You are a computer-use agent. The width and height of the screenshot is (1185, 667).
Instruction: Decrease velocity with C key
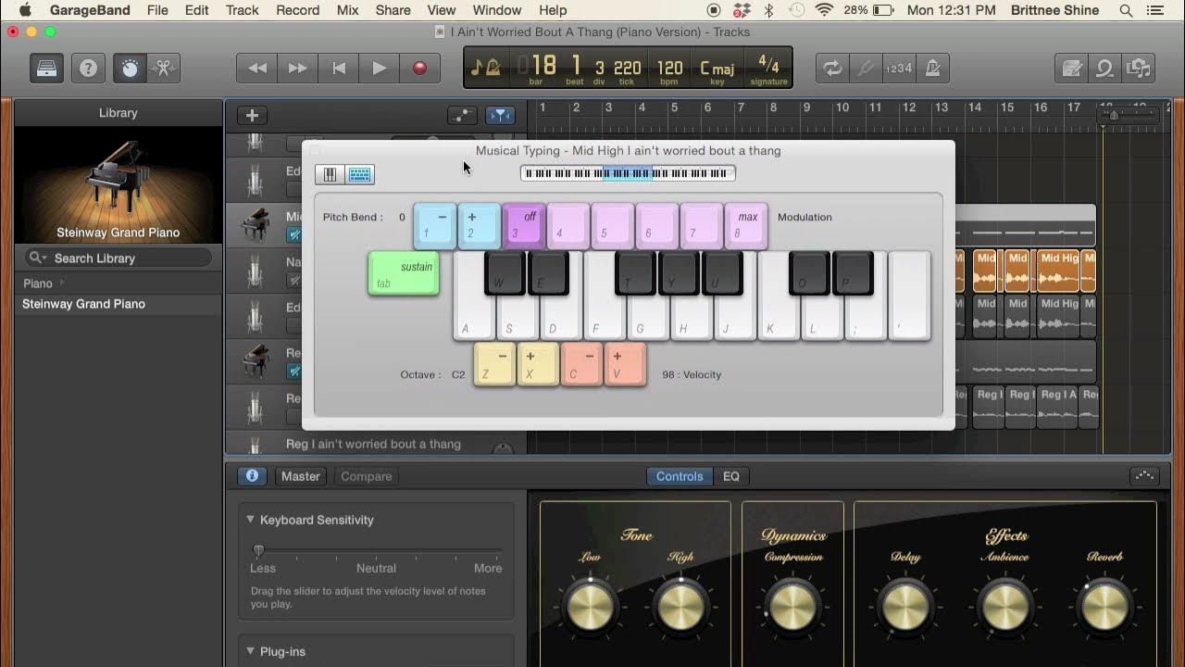tap(581, 364)
